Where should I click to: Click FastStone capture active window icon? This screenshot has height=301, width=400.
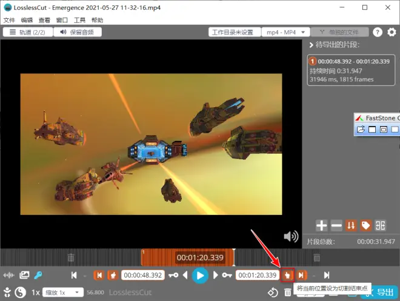click(x=372, y=129)
